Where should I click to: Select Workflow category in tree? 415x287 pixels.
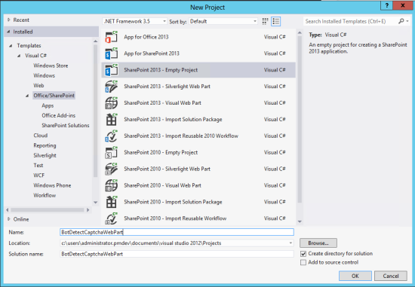pos(45,195)
